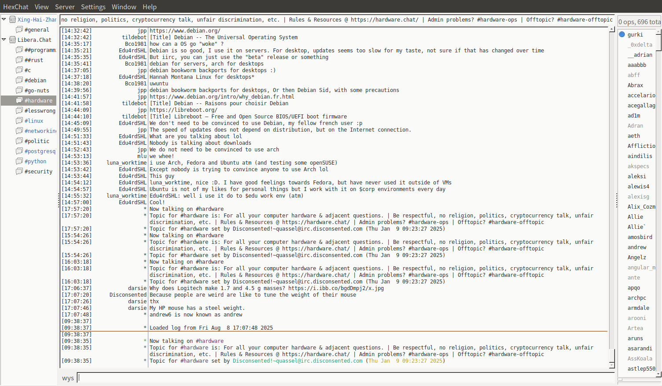Open the https://www.debian.org/ link
Viewport: 662px width, 386px height.
(x=185, y=31)
